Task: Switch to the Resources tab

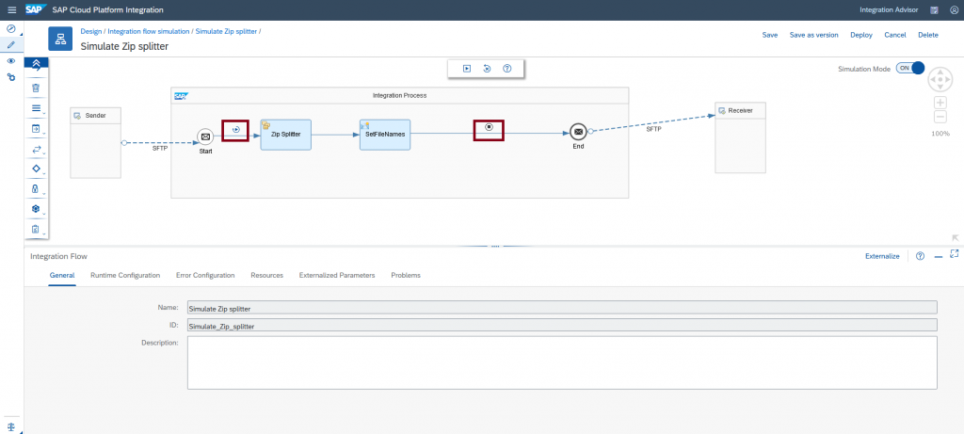Action: pyautogui.click(x=266, y=276)
